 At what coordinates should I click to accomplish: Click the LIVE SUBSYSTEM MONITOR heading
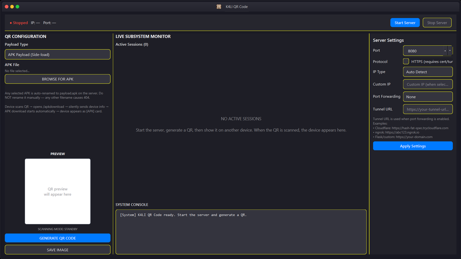[143, 37]
